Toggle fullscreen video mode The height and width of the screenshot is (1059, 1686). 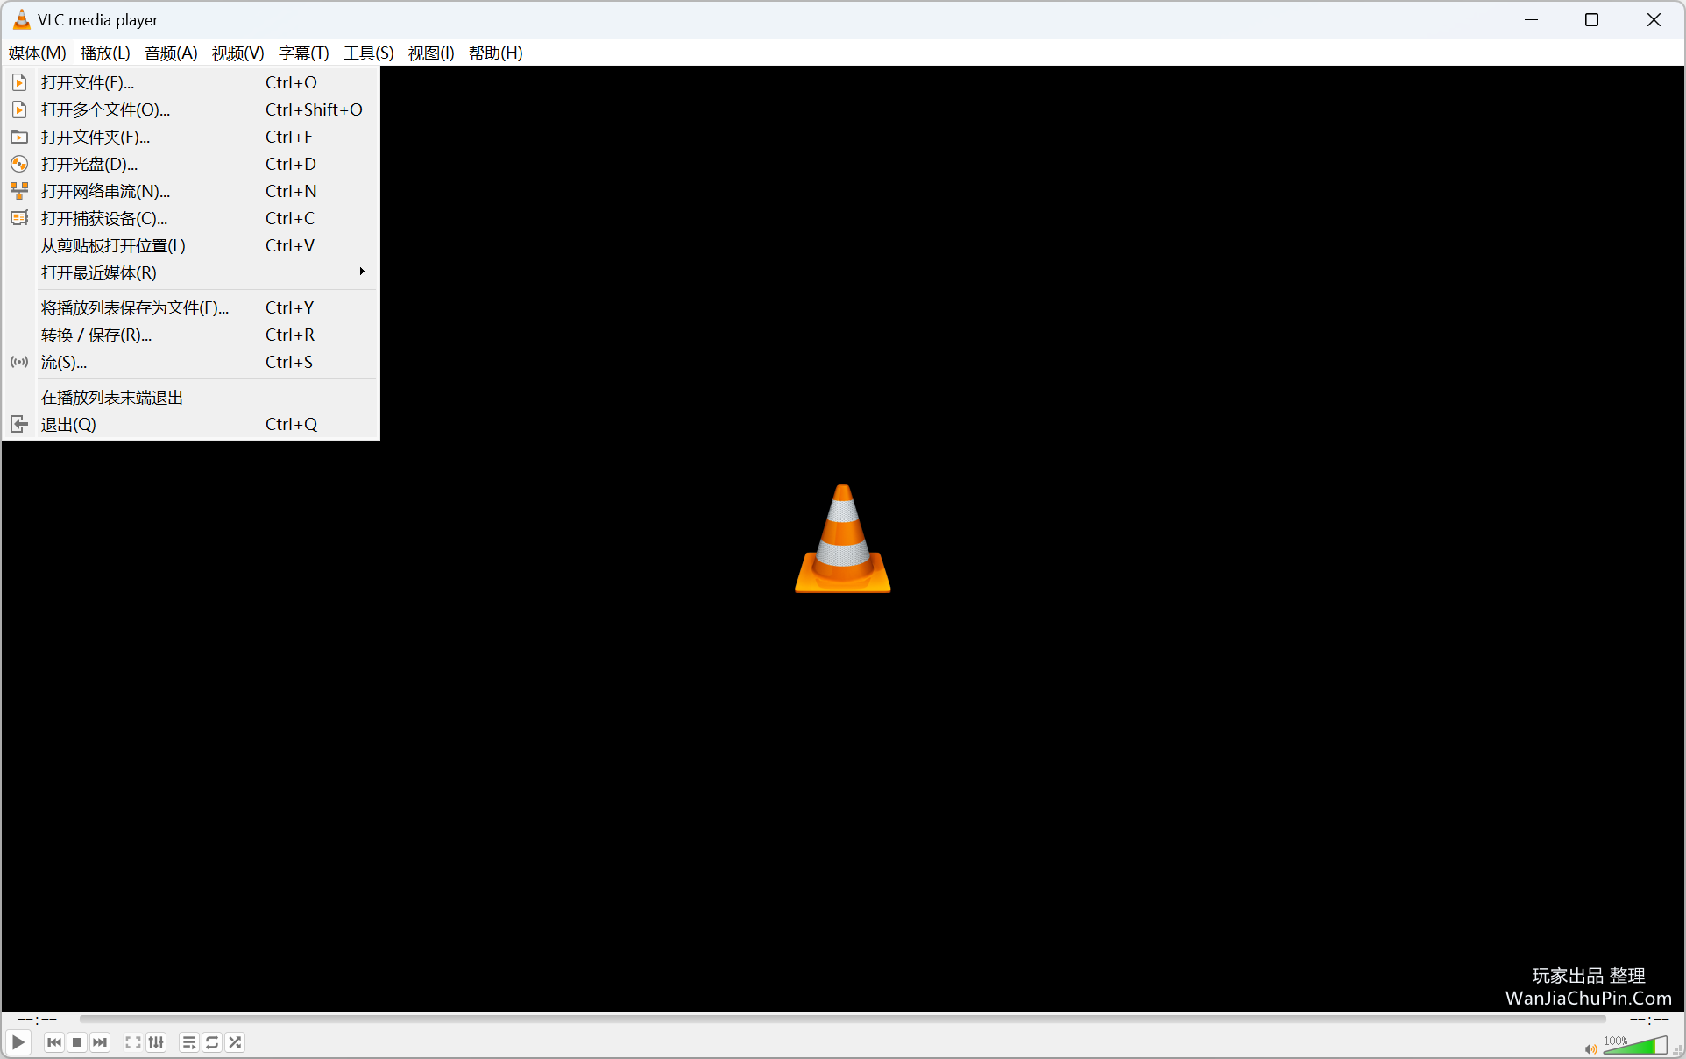[x=133, y=1042]
